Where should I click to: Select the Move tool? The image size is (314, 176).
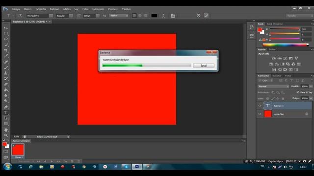pyautogui.click(x=6, y=28)
